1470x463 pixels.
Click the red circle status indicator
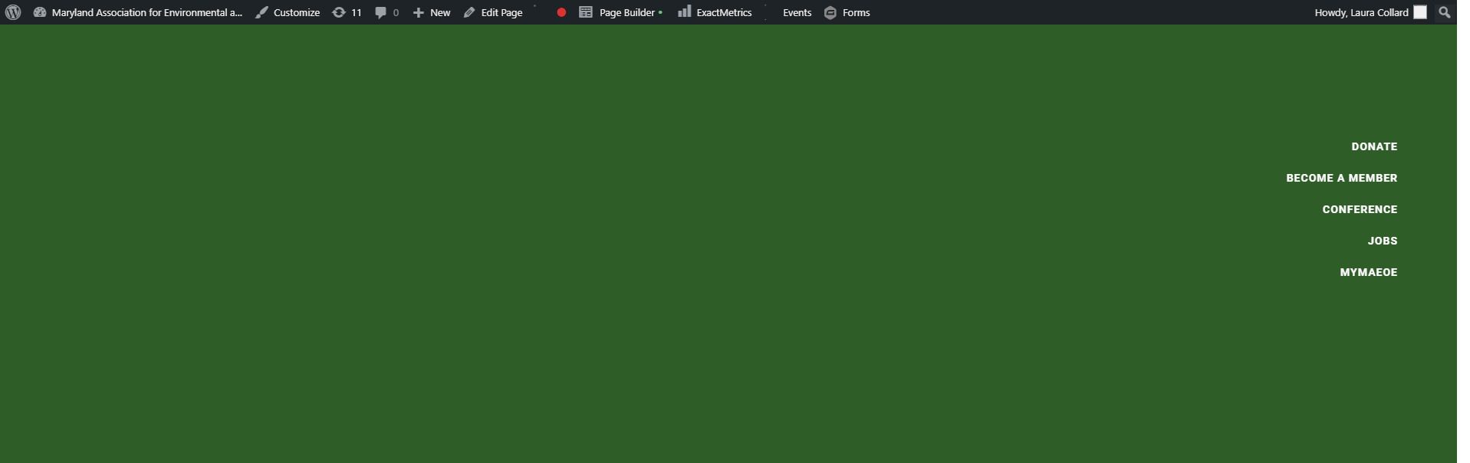tap(561, 12)
